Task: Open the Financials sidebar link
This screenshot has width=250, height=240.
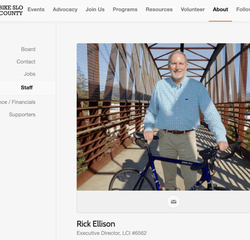Action: [18, 102]
